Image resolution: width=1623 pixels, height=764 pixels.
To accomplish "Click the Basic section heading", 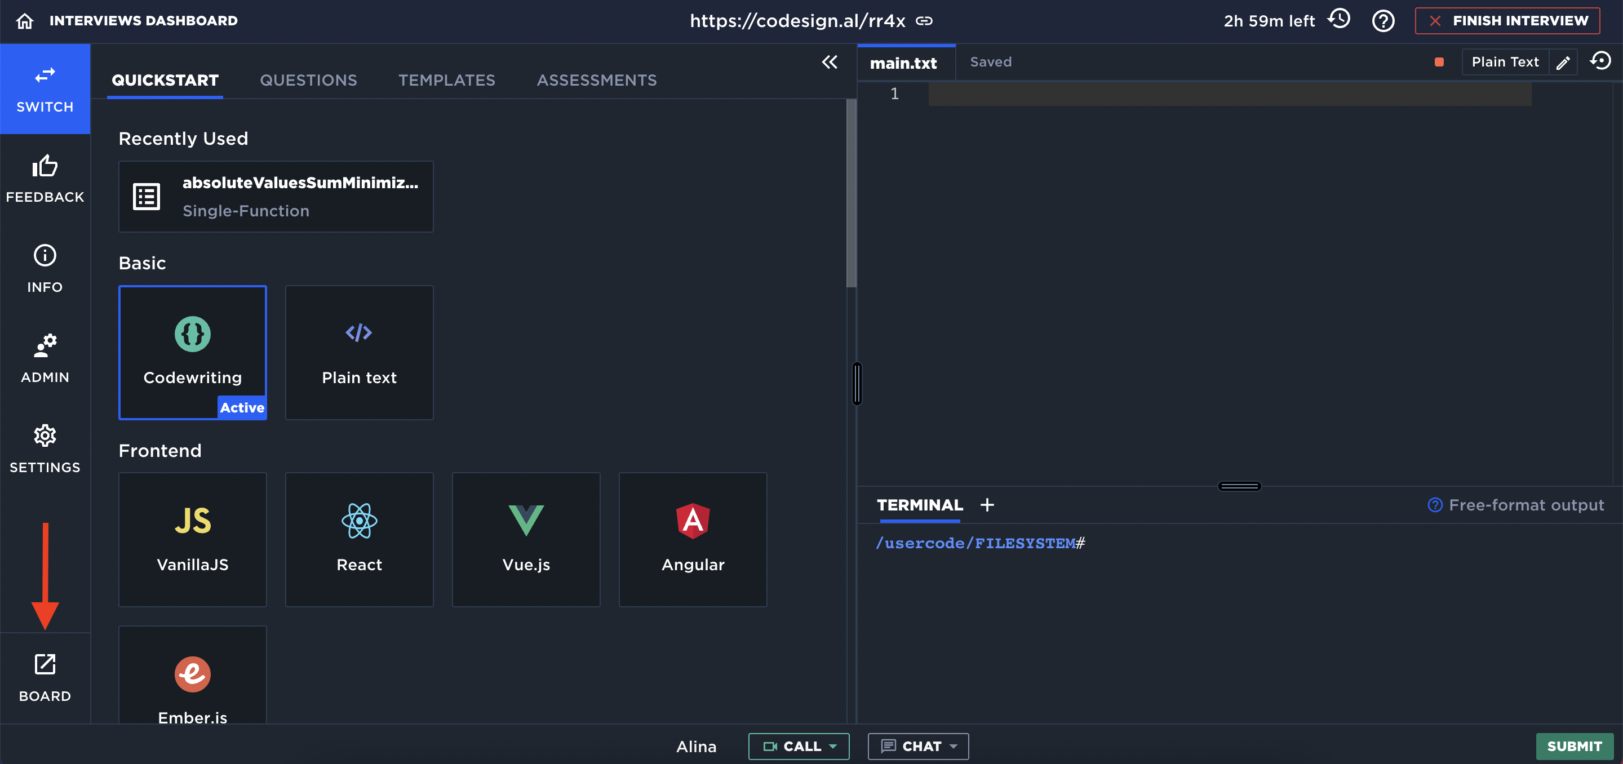I will tap(143, 263).
